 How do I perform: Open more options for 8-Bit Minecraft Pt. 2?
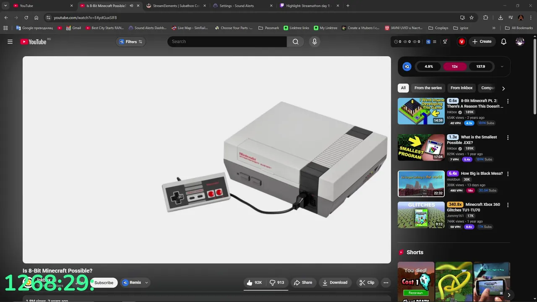[508, 101]
